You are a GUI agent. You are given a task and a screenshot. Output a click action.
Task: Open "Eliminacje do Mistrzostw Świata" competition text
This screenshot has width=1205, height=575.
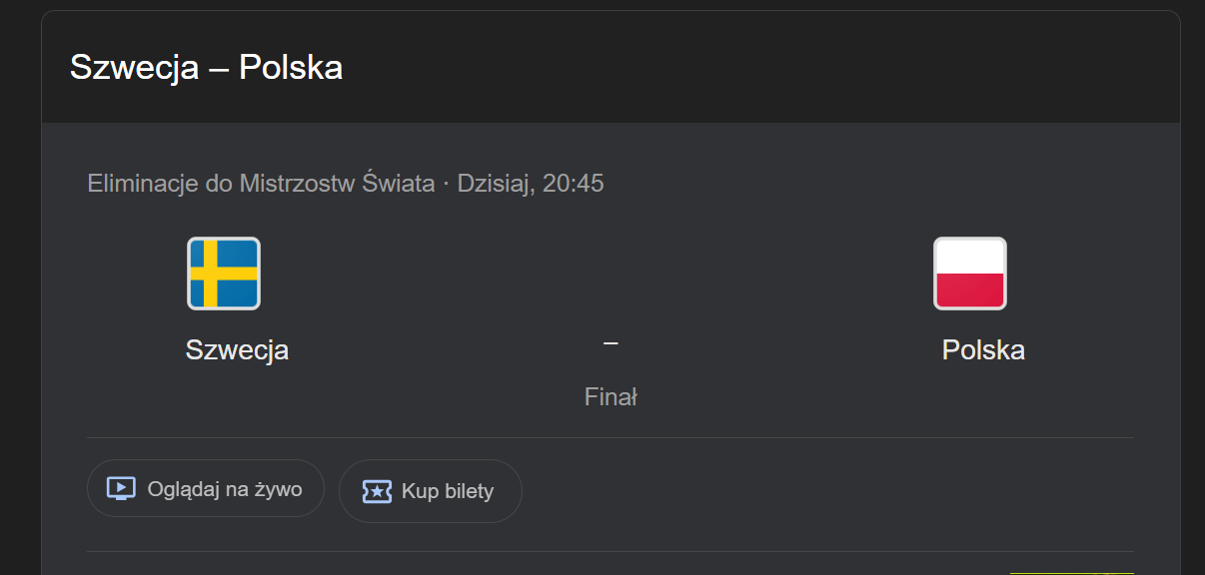261,184
